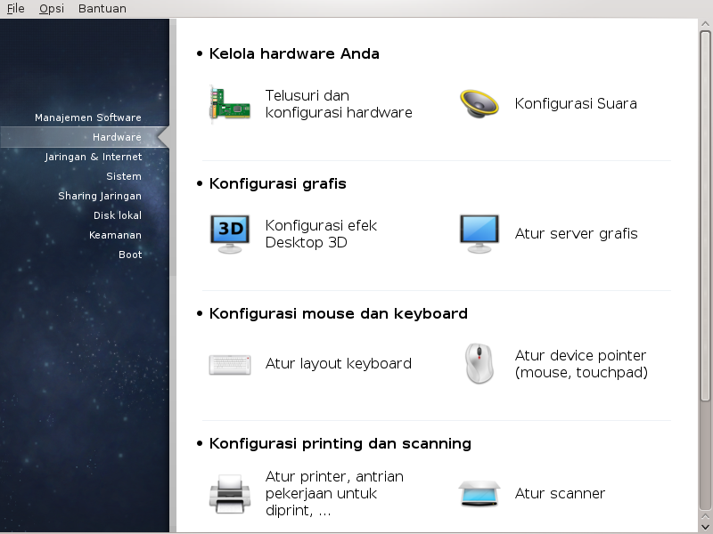Switch to Jaringan & Internet category
Viewport: 713px width, 534px height.
94,157
